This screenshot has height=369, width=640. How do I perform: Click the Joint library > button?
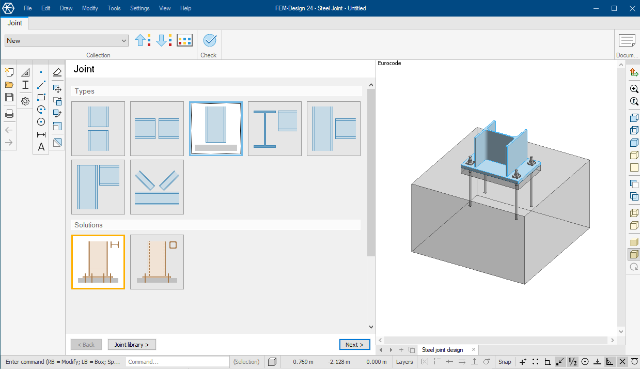pos(132,345)
